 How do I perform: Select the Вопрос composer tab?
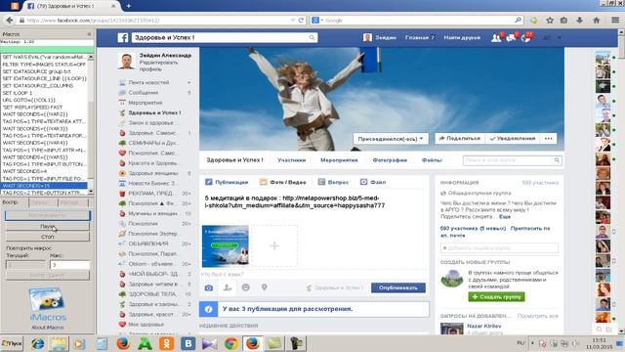coord(333,182)
